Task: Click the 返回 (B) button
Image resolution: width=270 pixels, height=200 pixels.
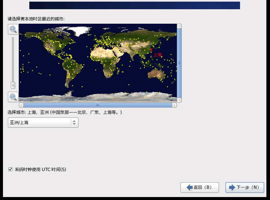Action: point(200,187)
